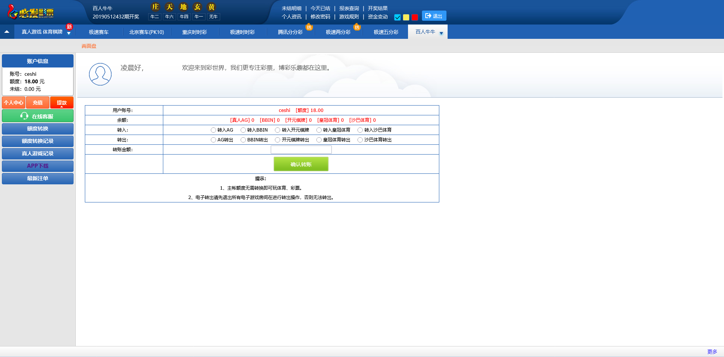Image resolution: width=724 pixels, height=357 pixels.
Task: Click the user avatar icon
Action: [x=100, y=74]
